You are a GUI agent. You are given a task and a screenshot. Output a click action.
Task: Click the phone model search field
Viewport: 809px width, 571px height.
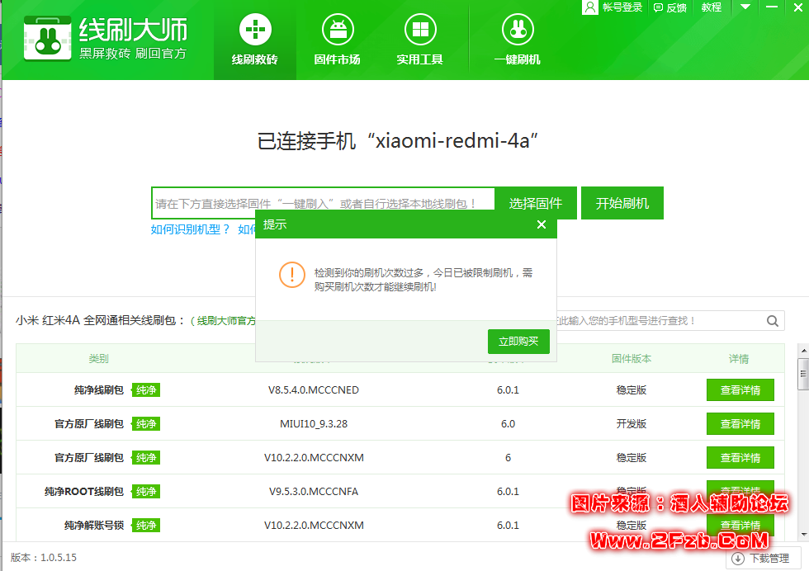pos(660,321)
